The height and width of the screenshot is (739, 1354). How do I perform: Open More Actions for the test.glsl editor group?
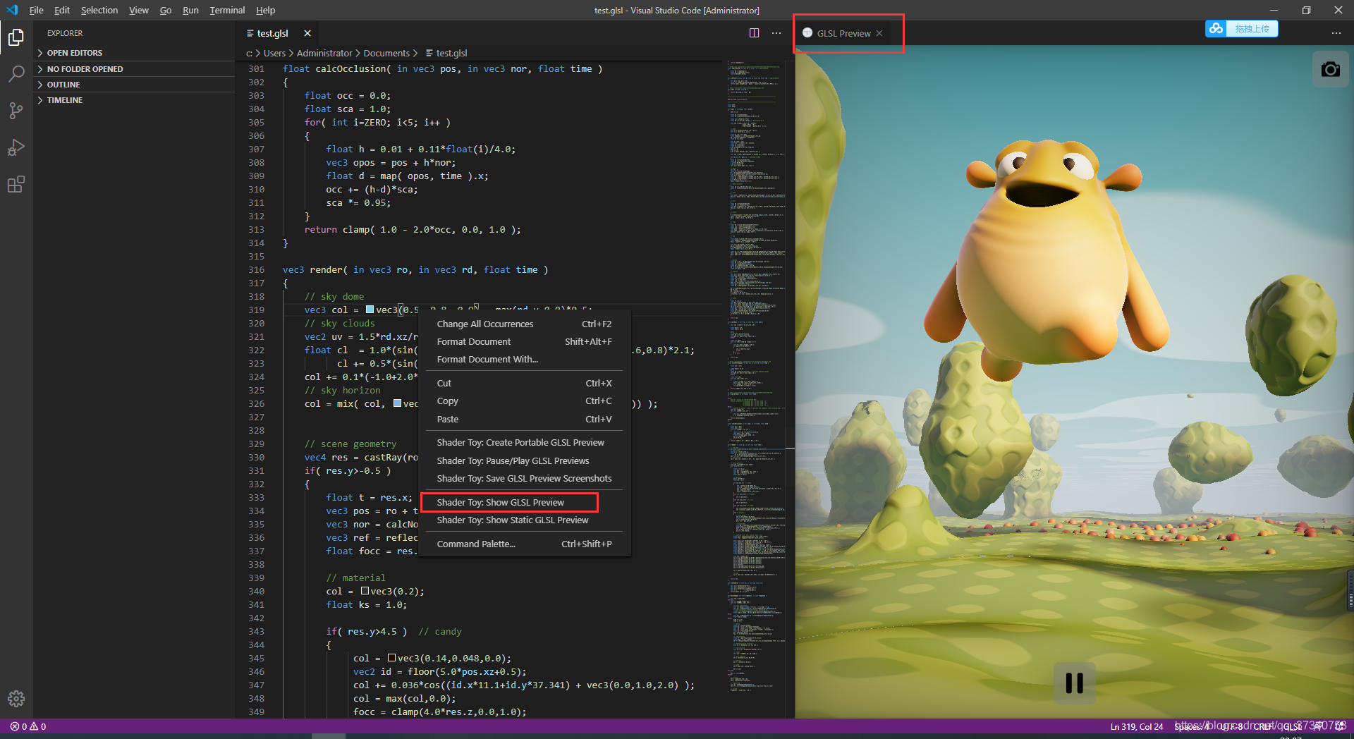click(776, 33)
